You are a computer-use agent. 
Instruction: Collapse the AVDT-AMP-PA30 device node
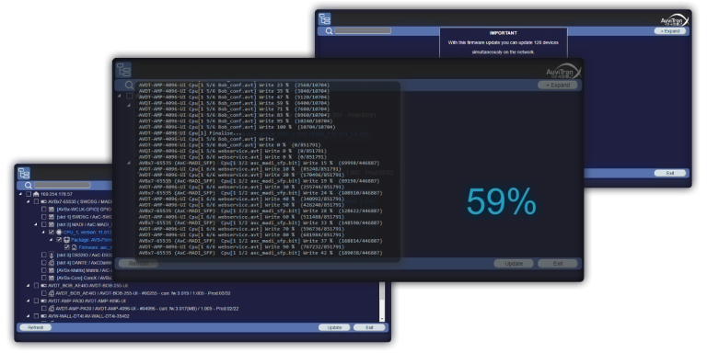[28, 301]
